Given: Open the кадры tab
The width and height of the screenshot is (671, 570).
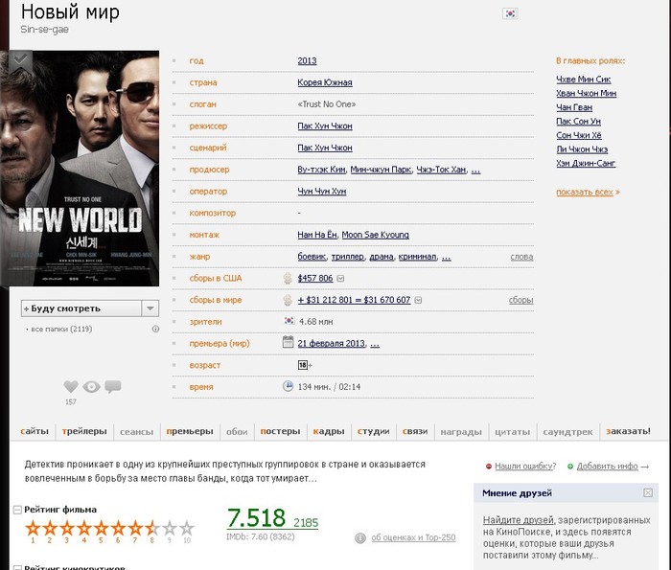Looking at the screenshot, I should point(329,431).
